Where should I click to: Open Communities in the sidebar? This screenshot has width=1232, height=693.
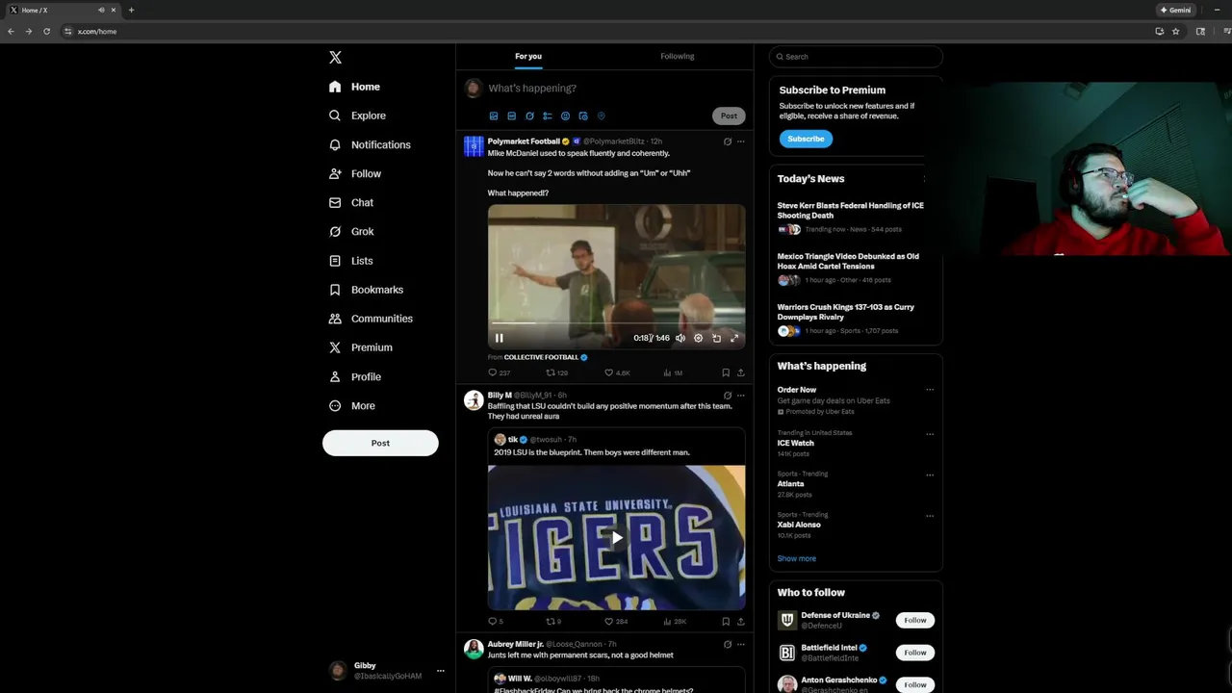pyautogui.click(x=371, y=319)
